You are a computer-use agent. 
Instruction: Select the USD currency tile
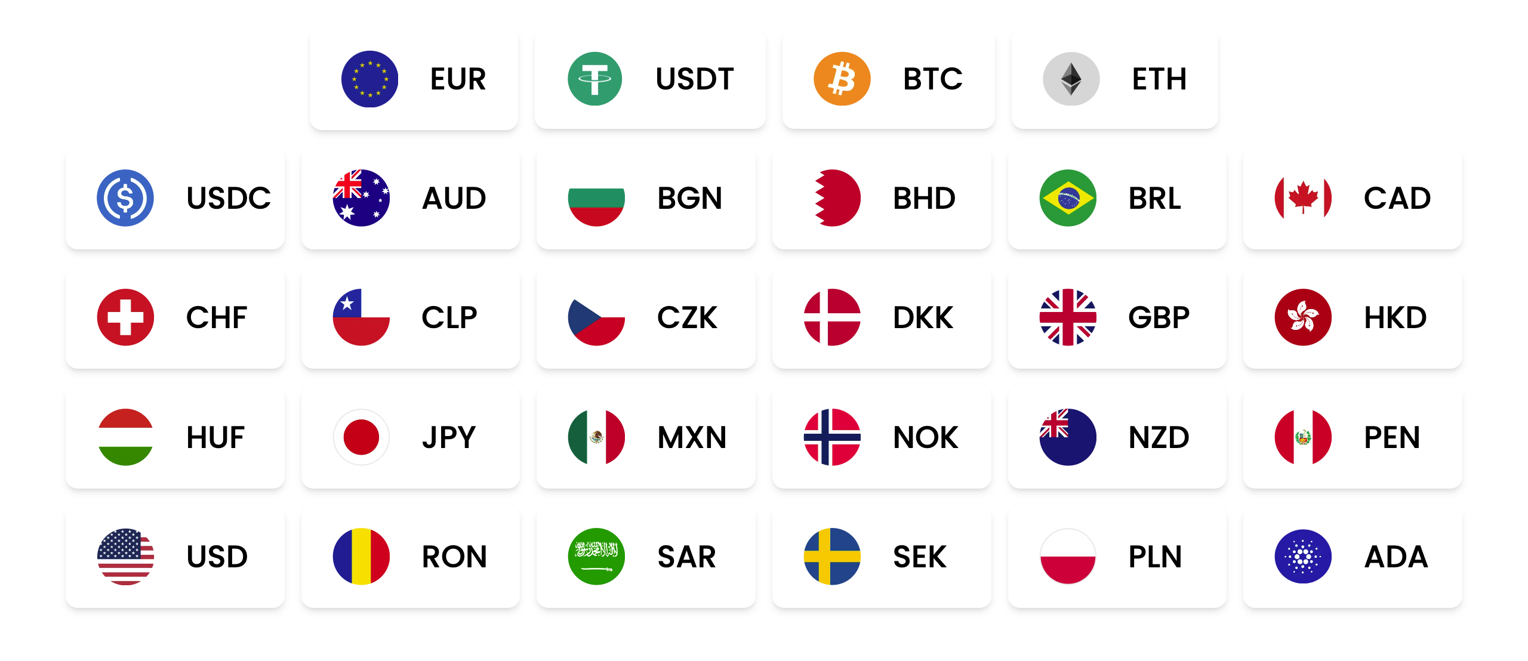[175, 557]
